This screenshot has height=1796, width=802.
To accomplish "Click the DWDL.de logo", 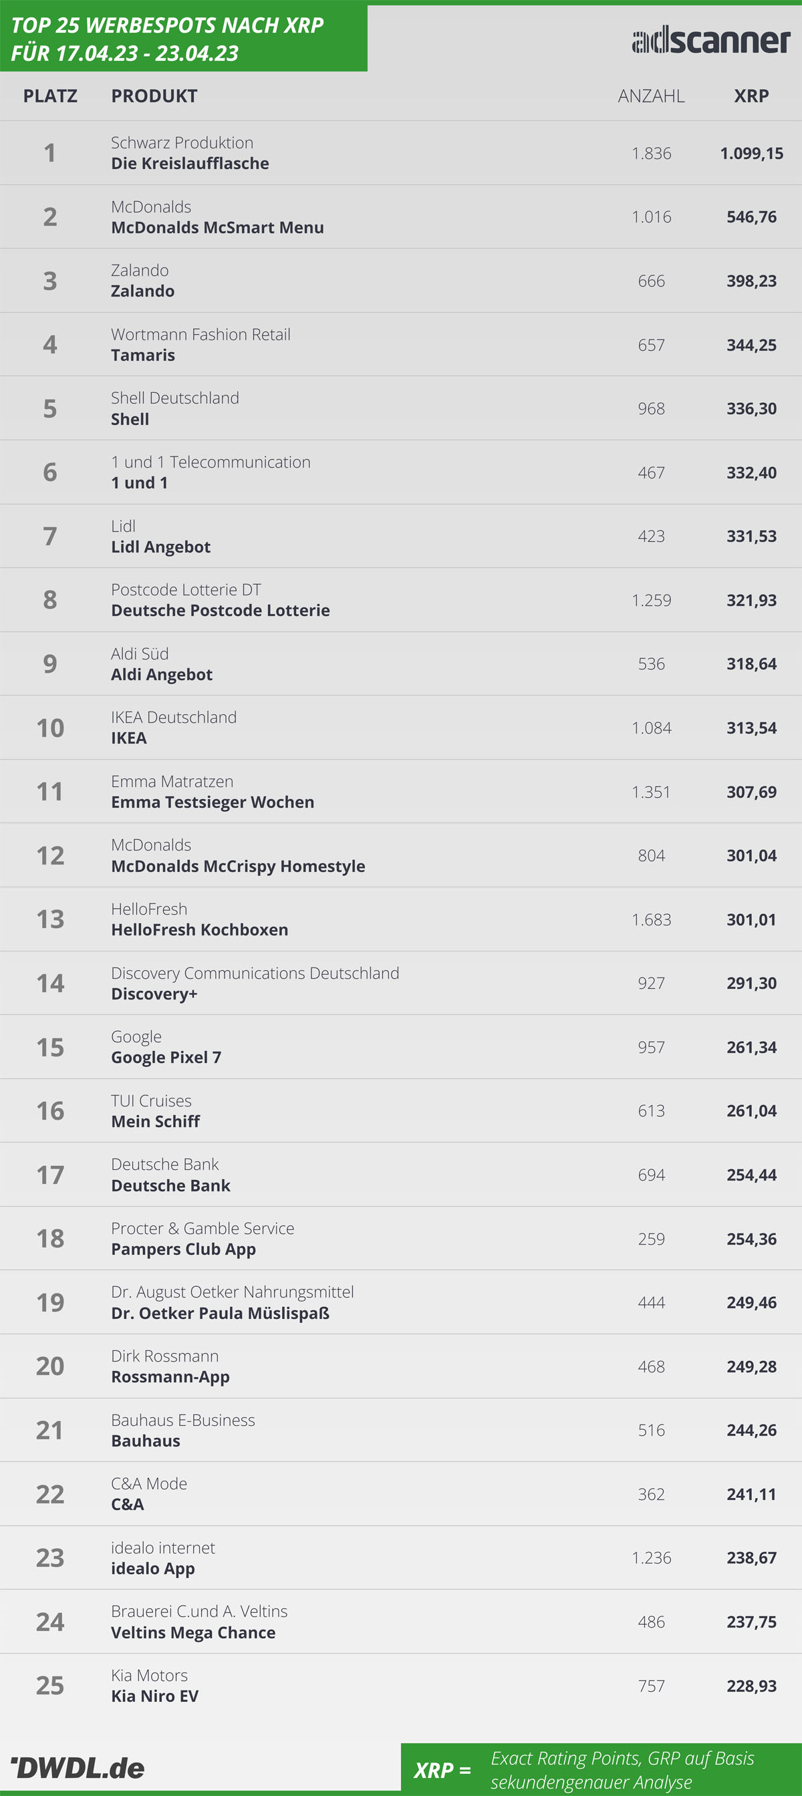I will [x=78, y=1767].
